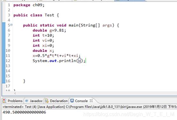Click the 'int vi=0;' line
The image size is (177, 120).
tap(43, 41)
